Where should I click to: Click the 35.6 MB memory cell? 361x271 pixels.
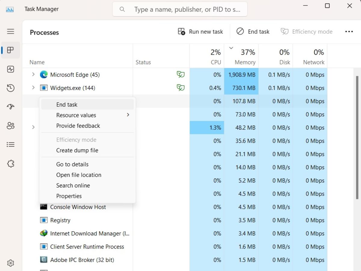[241, 141]
